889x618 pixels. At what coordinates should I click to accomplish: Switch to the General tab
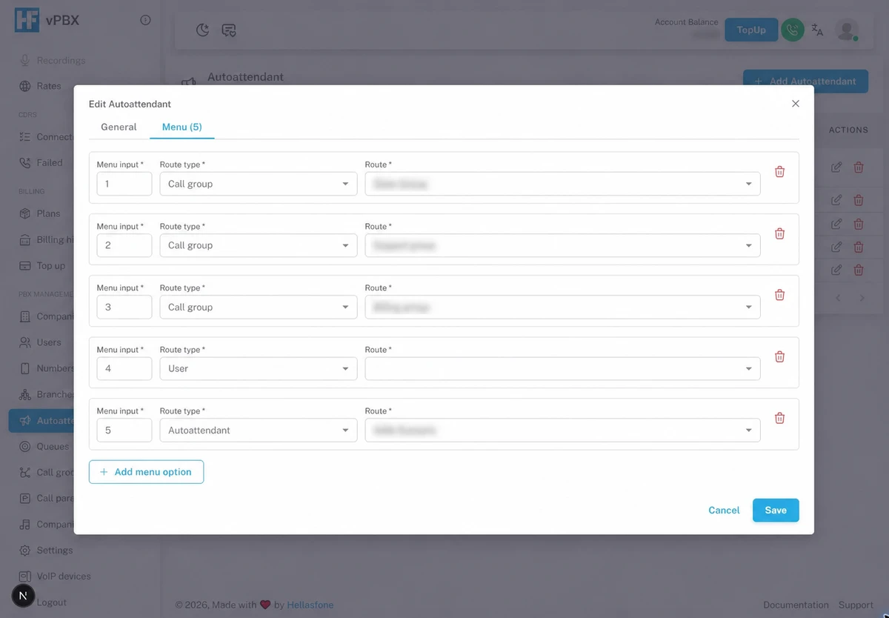(119, 127)
